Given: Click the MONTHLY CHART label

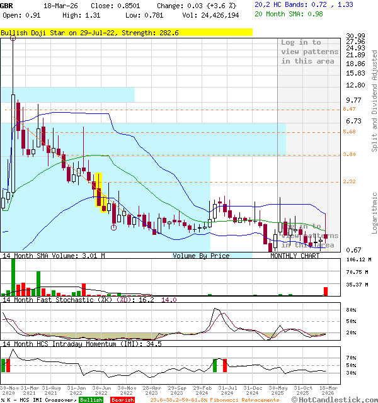Looking at the screenshot, I should click(295, 256).
